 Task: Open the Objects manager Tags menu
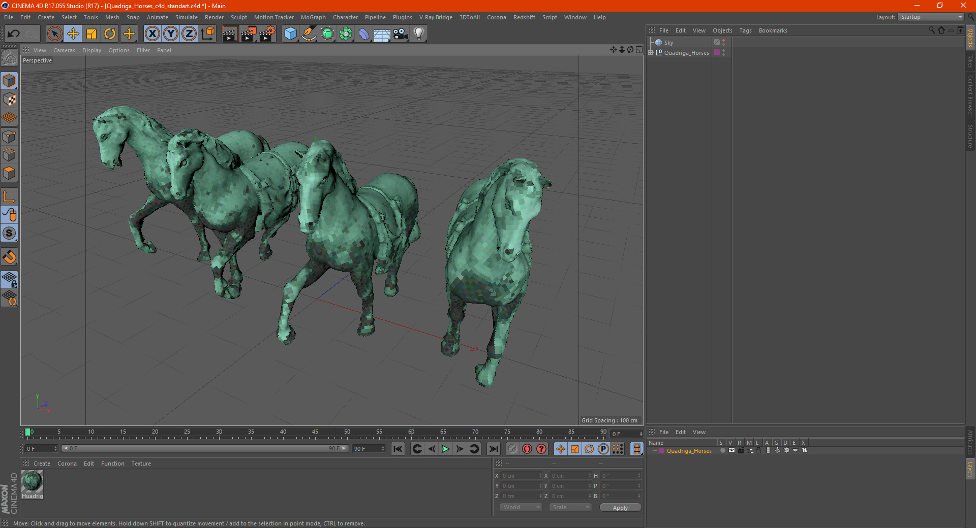(x=745, y=30)
